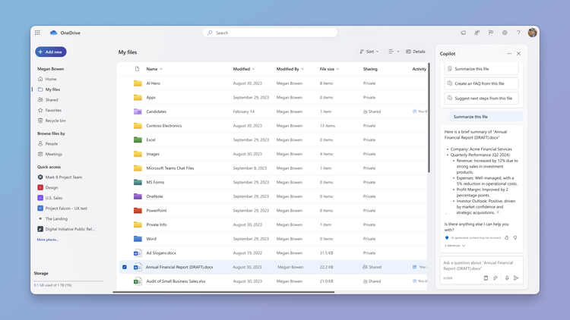The image size is (570, 320).
Task: Open Copilot more options ellipsis
Action: pos(509,54)
